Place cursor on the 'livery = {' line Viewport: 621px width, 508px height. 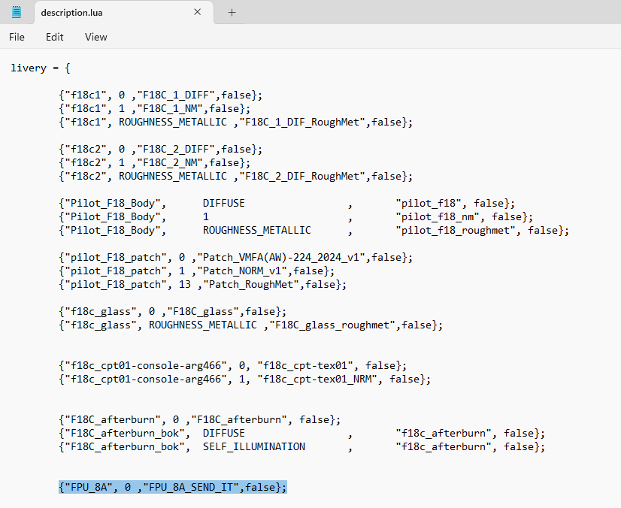tap(41, 68)
